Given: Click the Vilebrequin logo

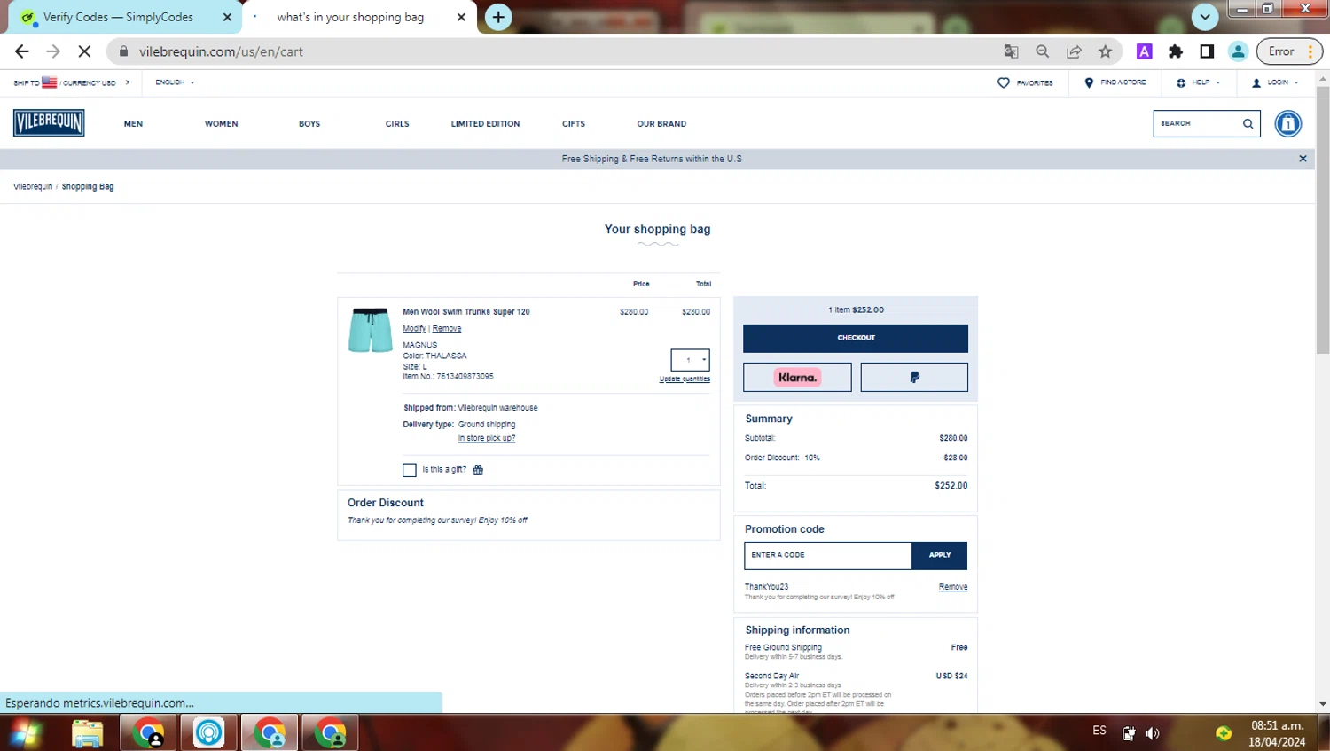Looking at the screenshot, I should pos(49,122).
